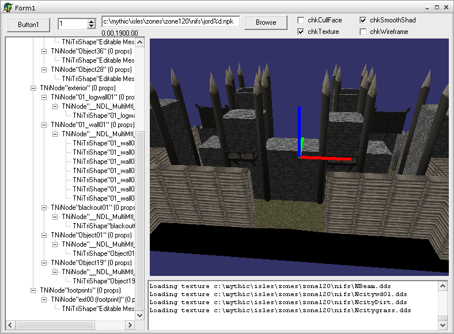Collapse the TNiNode "blackout01" node
This screenshot has width=454, height=334.
(x=44, y=208)
